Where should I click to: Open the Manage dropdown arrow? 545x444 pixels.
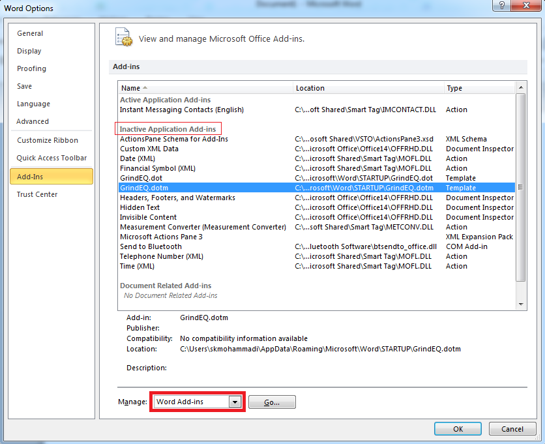[235, 402]
